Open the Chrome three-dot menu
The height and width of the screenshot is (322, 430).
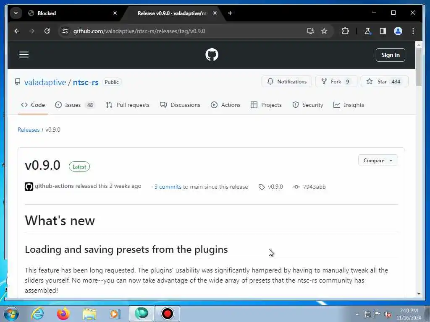[x=413, y=31]
